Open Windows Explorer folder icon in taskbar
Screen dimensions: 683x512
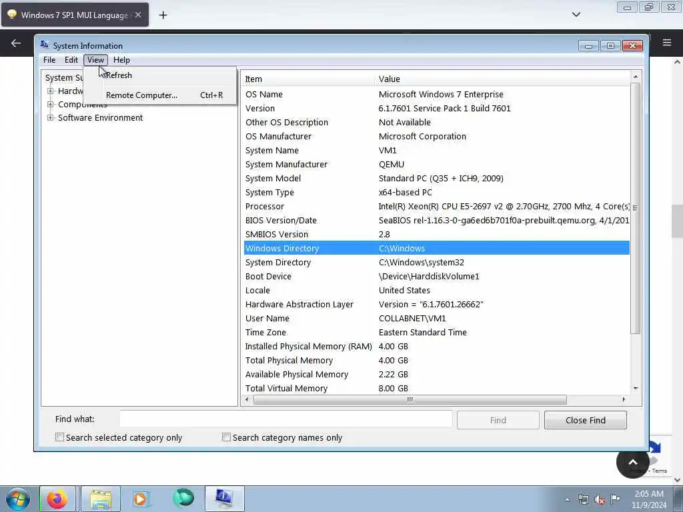pyautogui.click(x=101, y=499)
